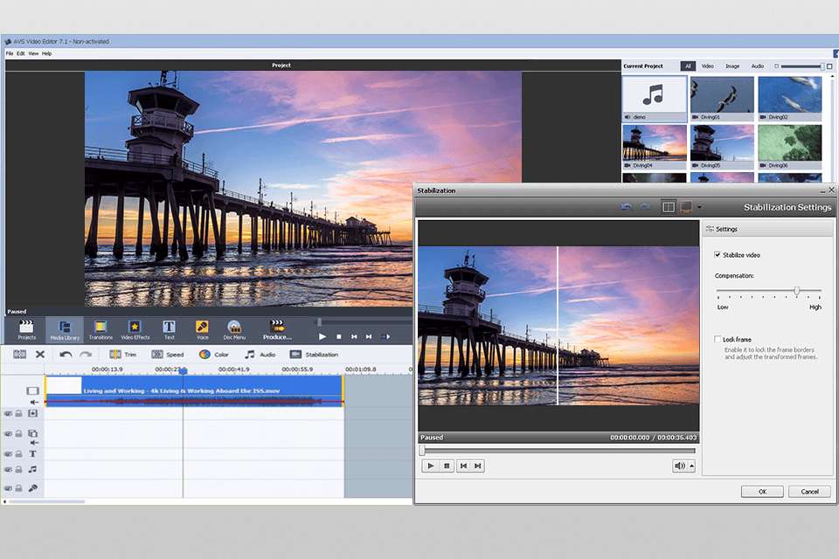Stop the main project preview
The height and width of the screenshot is (559, 839).
click(x=339, y=337)
